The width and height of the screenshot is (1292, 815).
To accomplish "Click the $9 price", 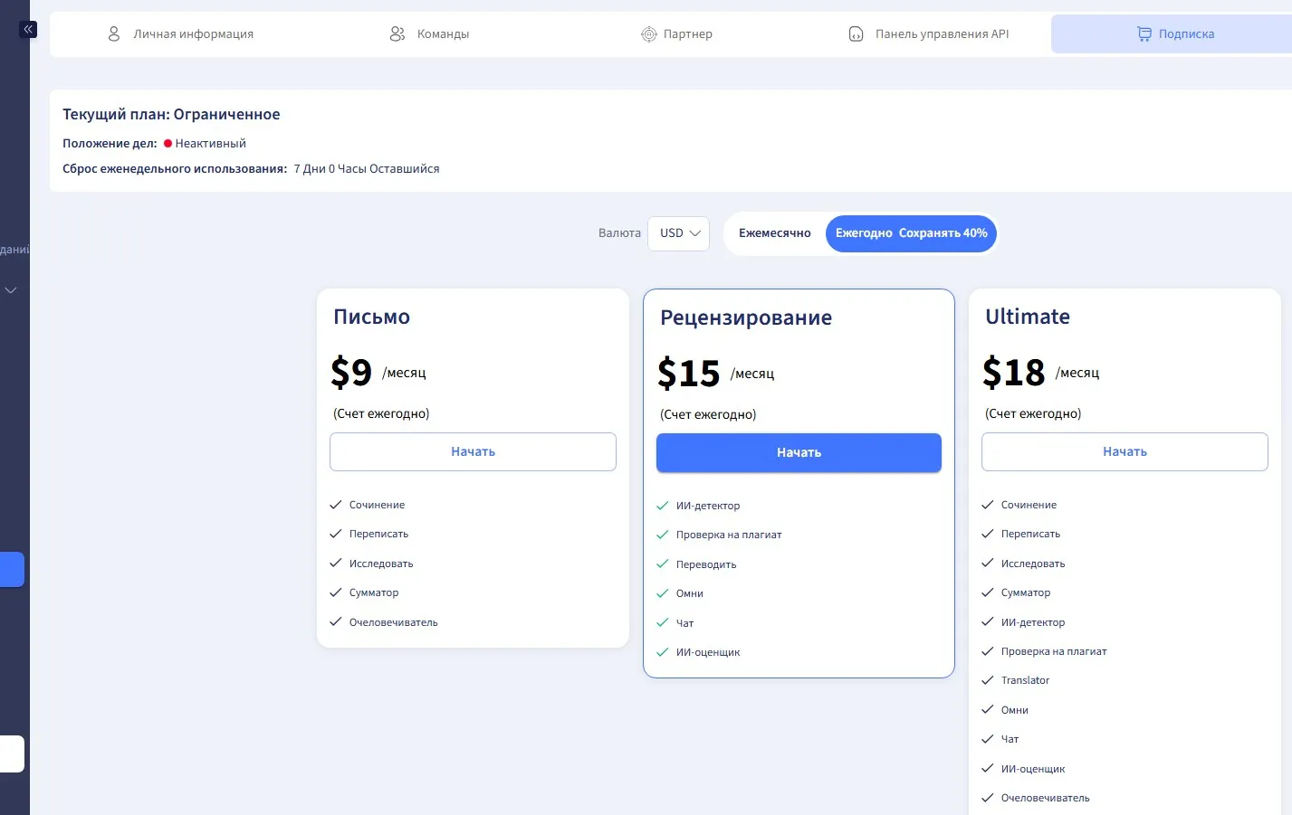I will [x=351, y=372].
